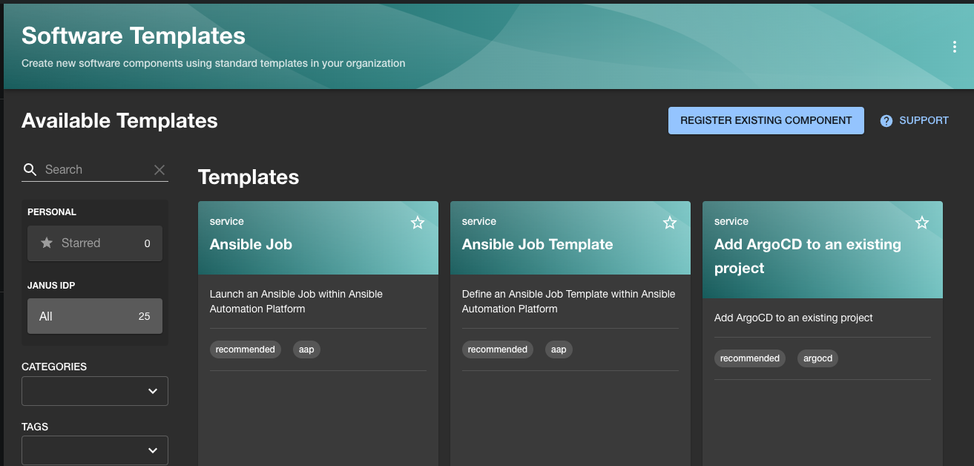Click recommended tag on Ansible Job Template card
Viewport: 974px width, 466px height.
[x=498, y=349]
